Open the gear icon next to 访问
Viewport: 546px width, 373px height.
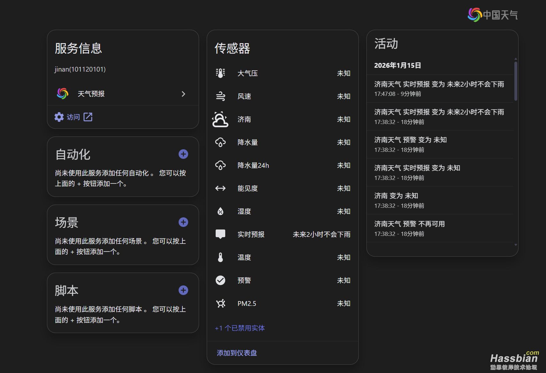tap(59, 117)
